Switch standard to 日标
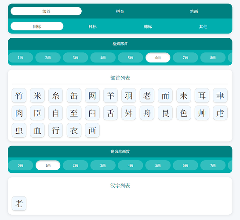Viewport: 240px width, 220px height. coord(92,26)
